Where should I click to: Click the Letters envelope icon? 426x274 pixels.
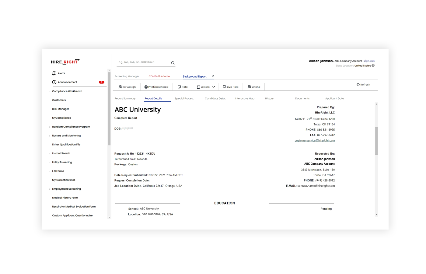click(x=198, y=87)
